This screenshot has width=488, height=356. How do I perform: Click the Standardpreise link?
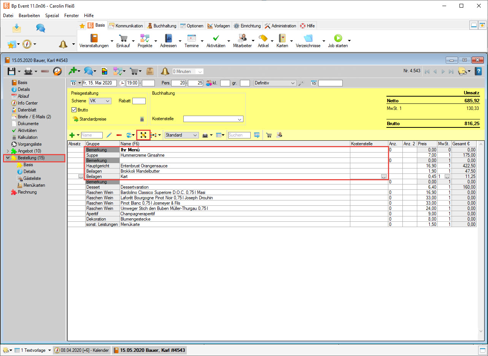click(x=92, y=119)
